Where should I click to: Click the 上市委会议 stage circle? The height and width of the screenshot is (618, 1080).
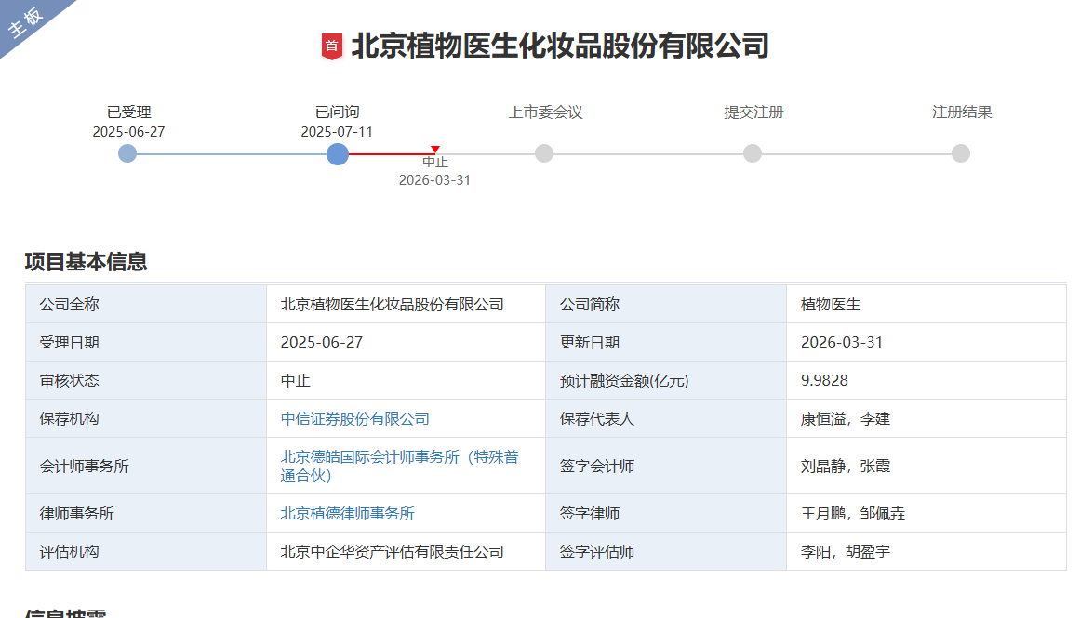pyautogui.click(x=544, y=153)
